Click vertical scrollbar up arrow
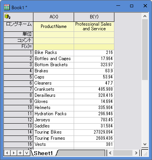This screenshot has width=152, height=160. click(145, 16)
